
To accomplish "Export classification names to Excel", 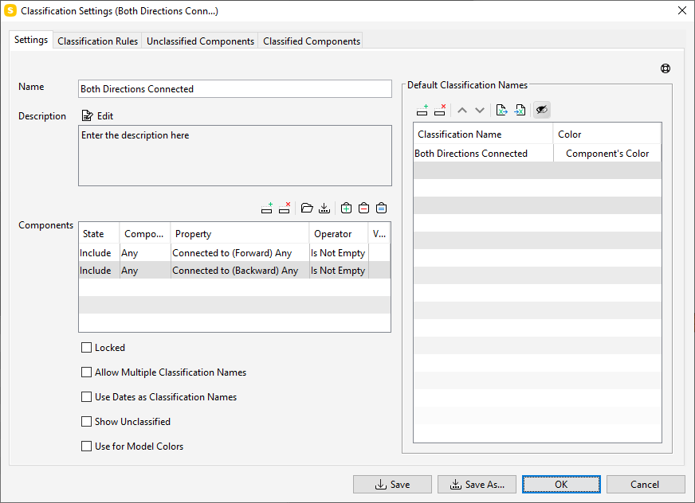I will [502, 110].
